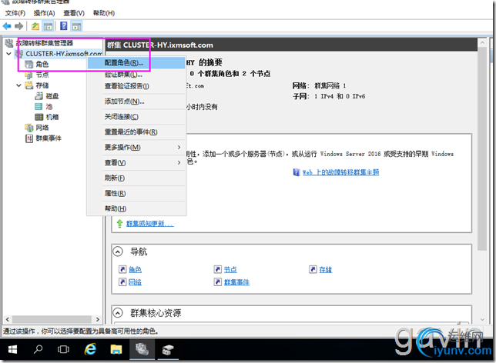Select the 故障转移群集管理器 root node
496x363 pixels.
coord(45,43)
